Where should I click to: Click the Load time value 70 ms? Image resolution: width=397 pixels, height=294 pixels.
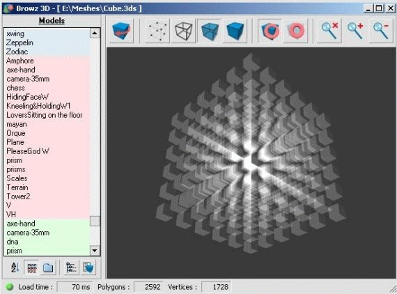pyautogui.click(x=75, y=287)
